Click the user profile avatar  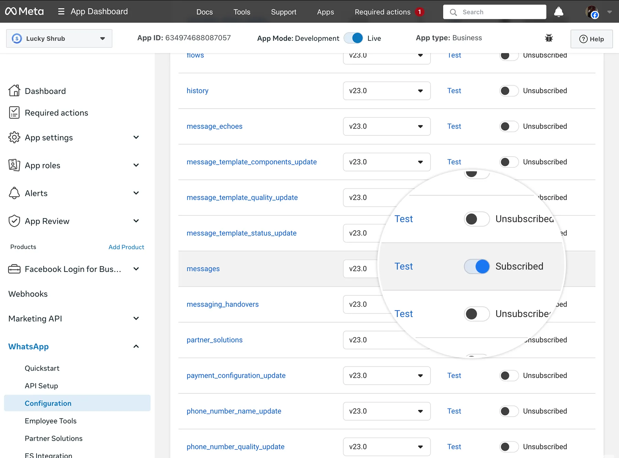point(592,12)
